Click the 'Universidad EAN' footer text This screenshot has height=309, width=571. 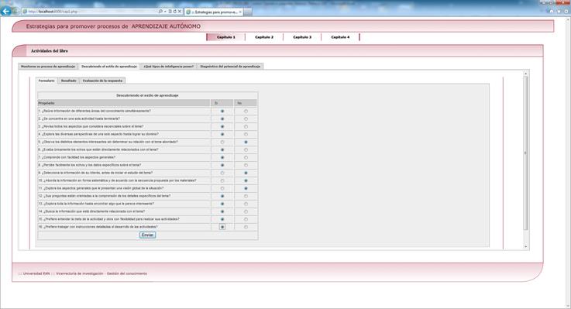coord(36,273)
